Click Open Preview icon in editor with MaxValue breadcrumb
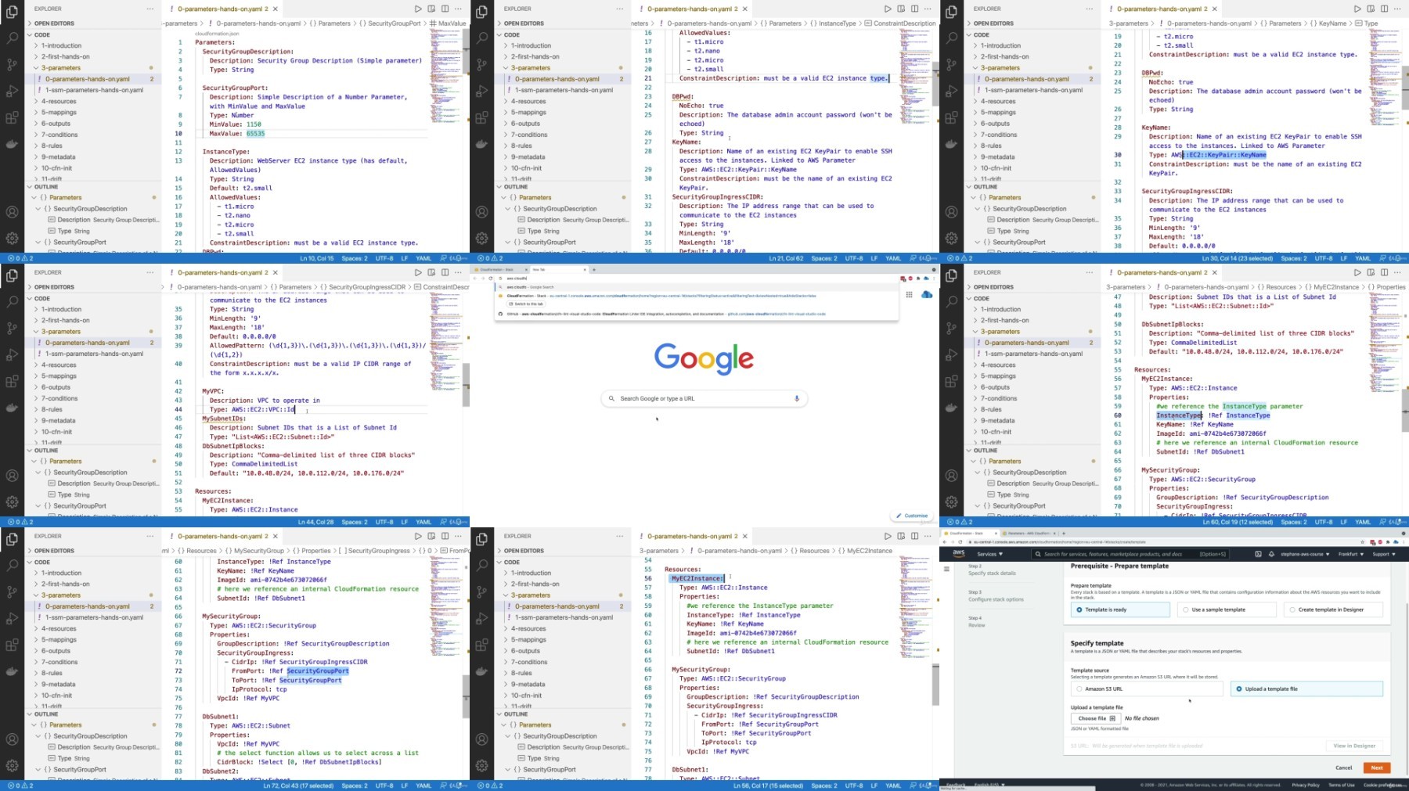Viewport: 1409px width, 791px height. pyautogui.click(x=431, y=9)
